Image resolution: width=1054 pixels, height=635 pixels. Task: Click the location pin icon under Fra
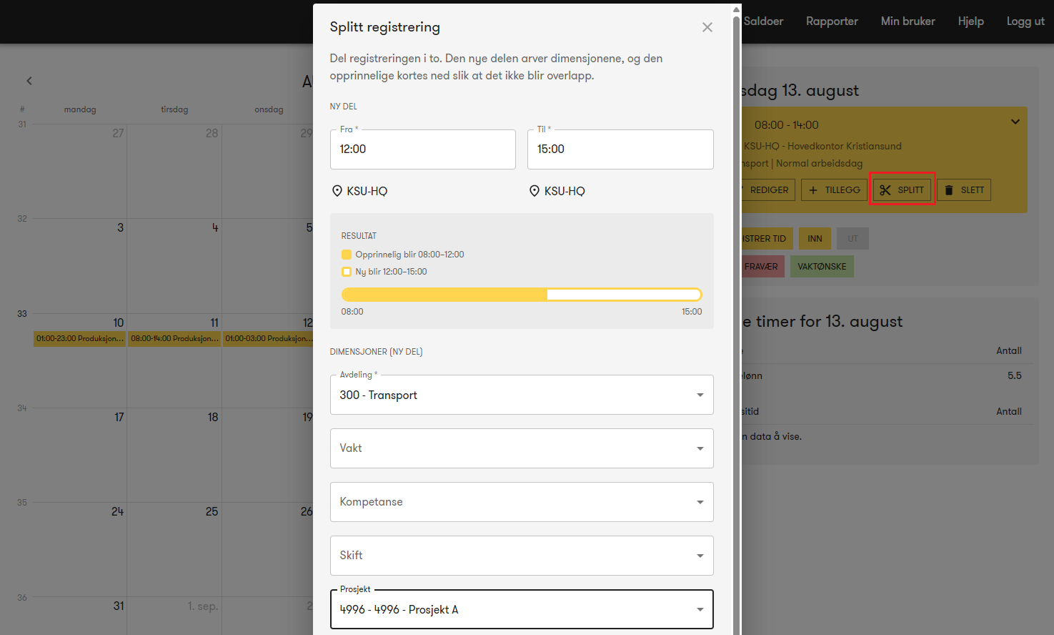[337, 191]
